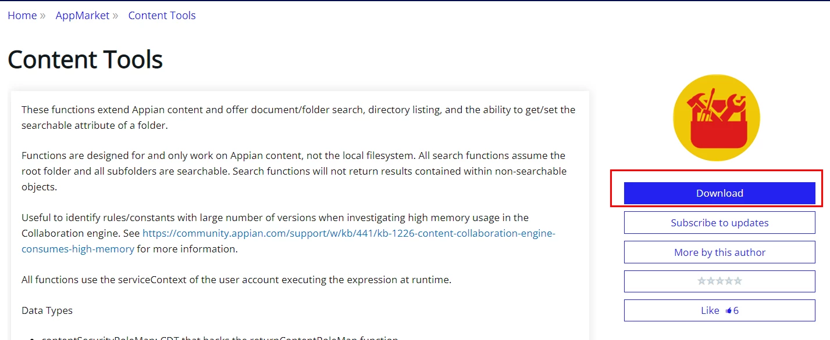Click the Like button label
830x340 pixels.
tap(710, 310)
